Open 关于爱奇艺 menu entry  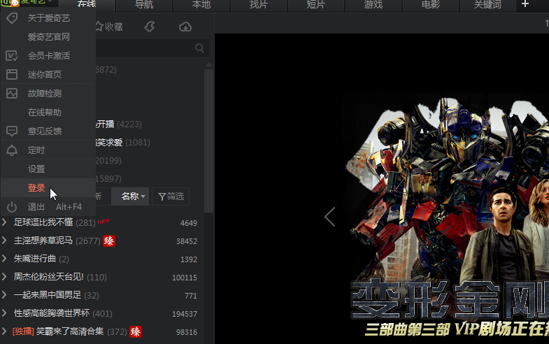pos(48,18)
